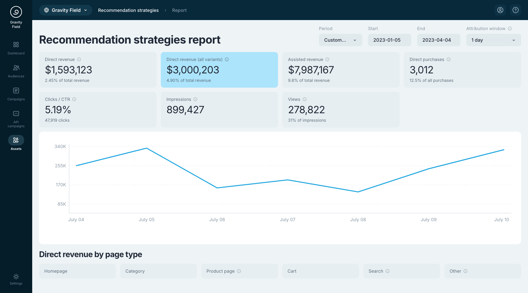Show info icon next to Other
Viewport: 528px width, 293px height.
(x=465, y=271)
